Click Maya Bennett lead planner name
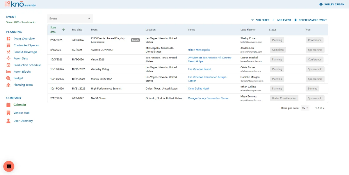The height and width of the screenshot is (175, 349). [249, 96]
